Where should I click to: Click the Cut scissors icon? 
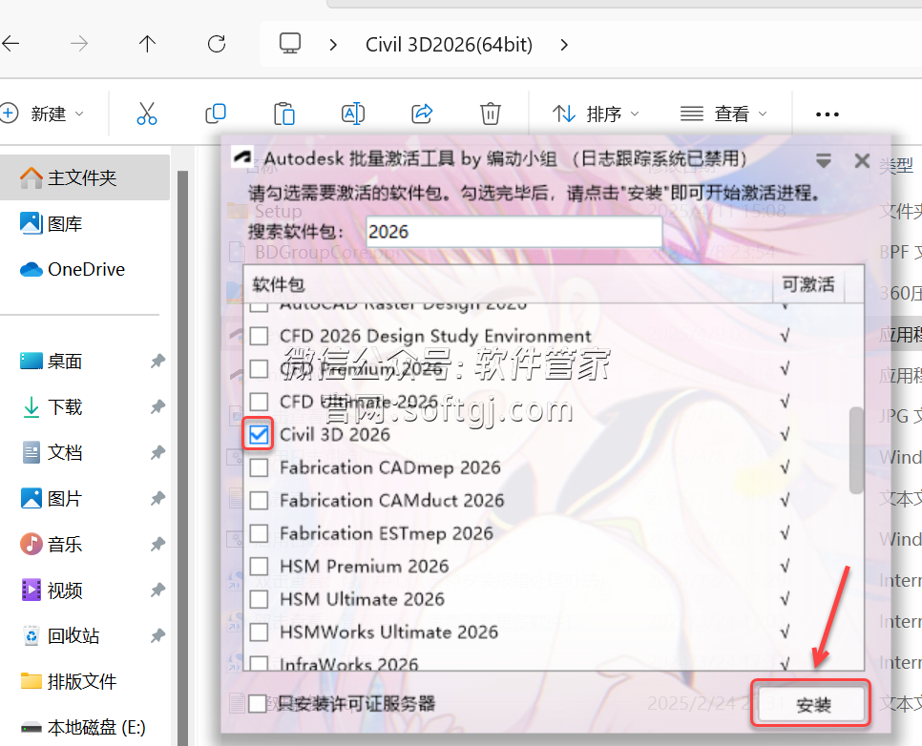click(146, 113)
